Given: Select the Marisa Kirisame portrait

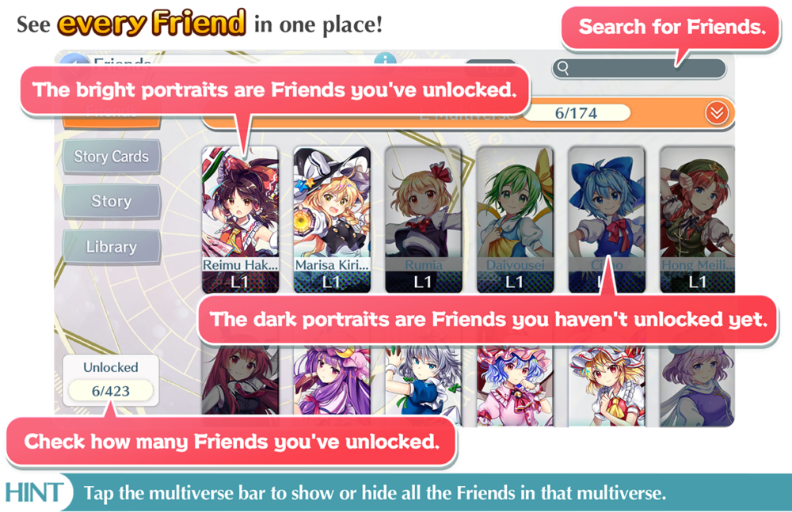Looking at the screenshot, I should click(x=332, y=220).
